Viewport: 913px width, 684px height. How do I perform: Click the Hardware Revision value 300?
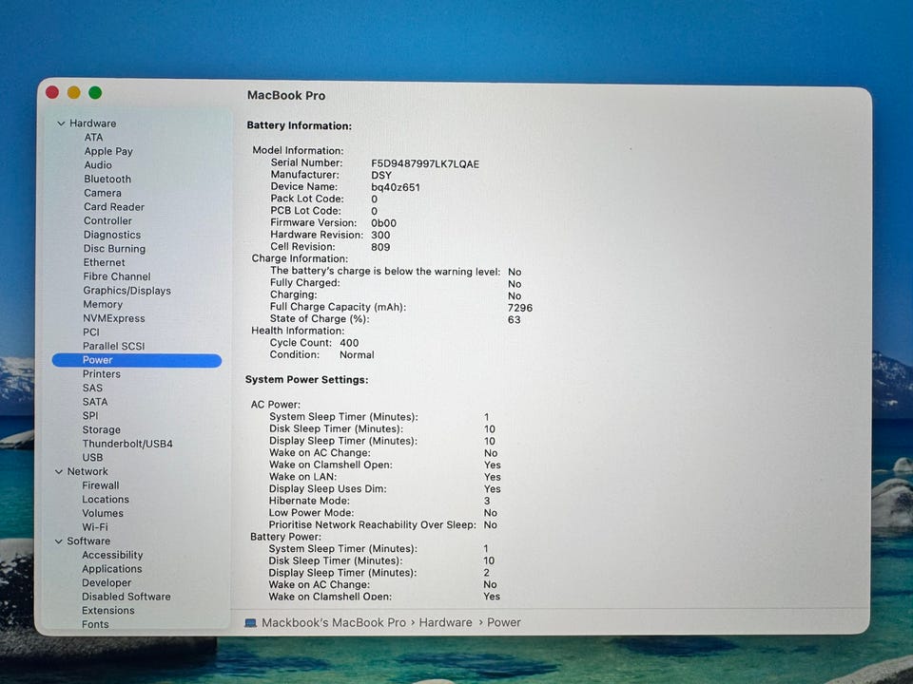pyautogui.click(x=380, y=236)
